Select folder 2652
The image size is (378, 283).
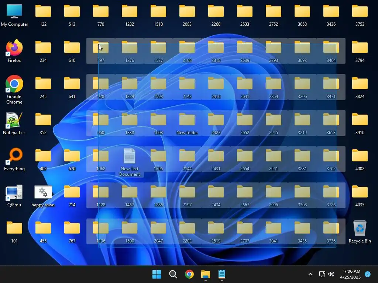point(245,123)
